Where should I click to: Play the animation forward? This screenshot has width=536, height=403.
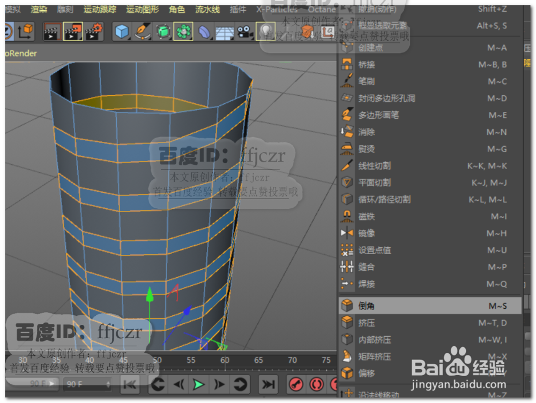point(199,385)
